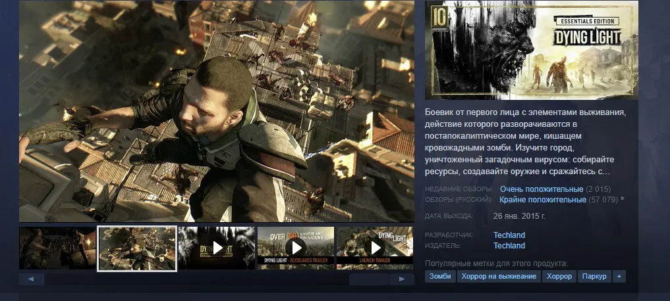Open the large rooftop screenshot
The width and height of the screenshot is (670, 301).
point(217,111)
